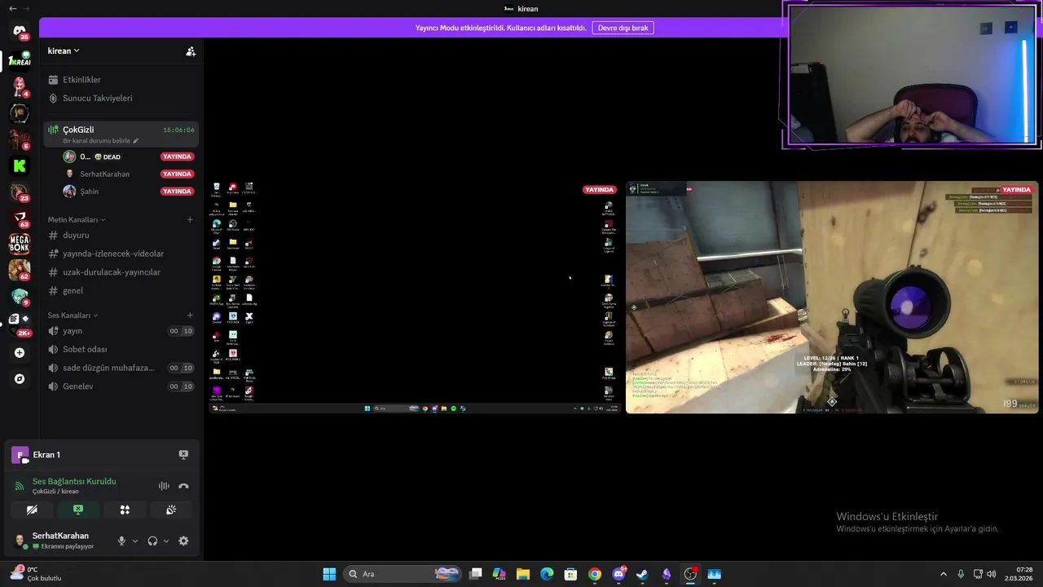
Task: Expand headphone output options chevron
Action: (166, 541)
